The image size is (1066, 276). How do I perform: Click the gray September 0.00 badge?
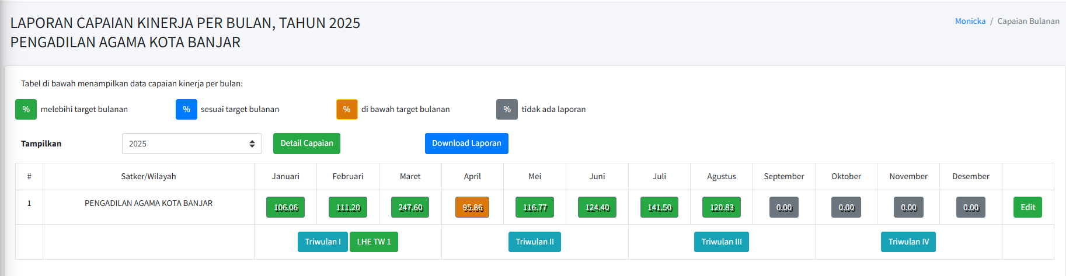(x=784, y=207)
